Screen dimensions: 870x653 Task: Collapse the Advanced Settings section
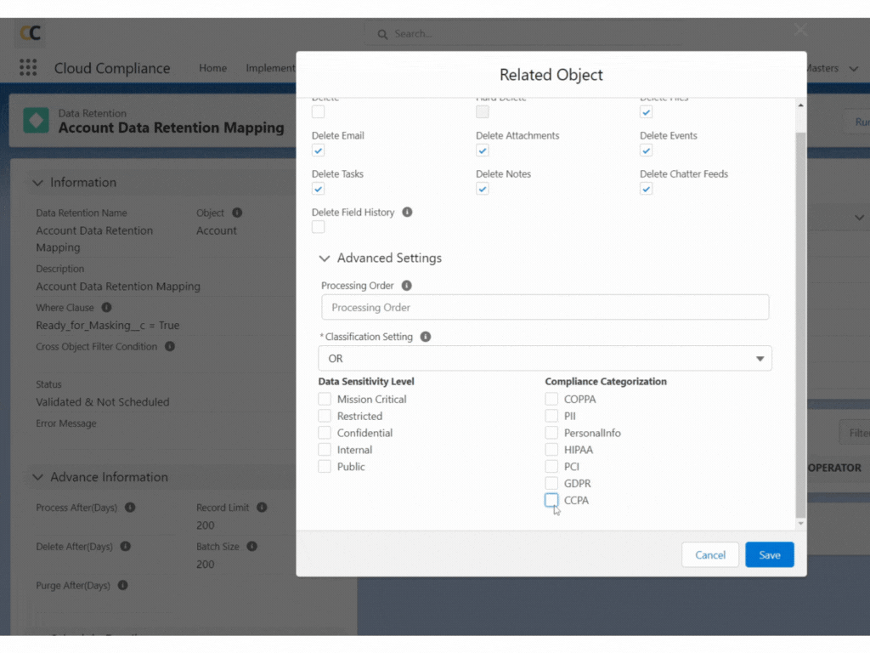[x=325, y=258]
